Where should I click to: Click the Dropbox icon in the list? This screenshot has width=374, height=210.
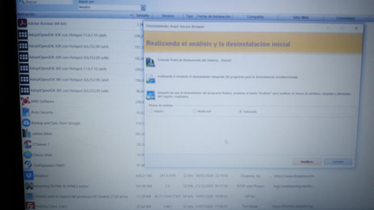click(29, 176)
